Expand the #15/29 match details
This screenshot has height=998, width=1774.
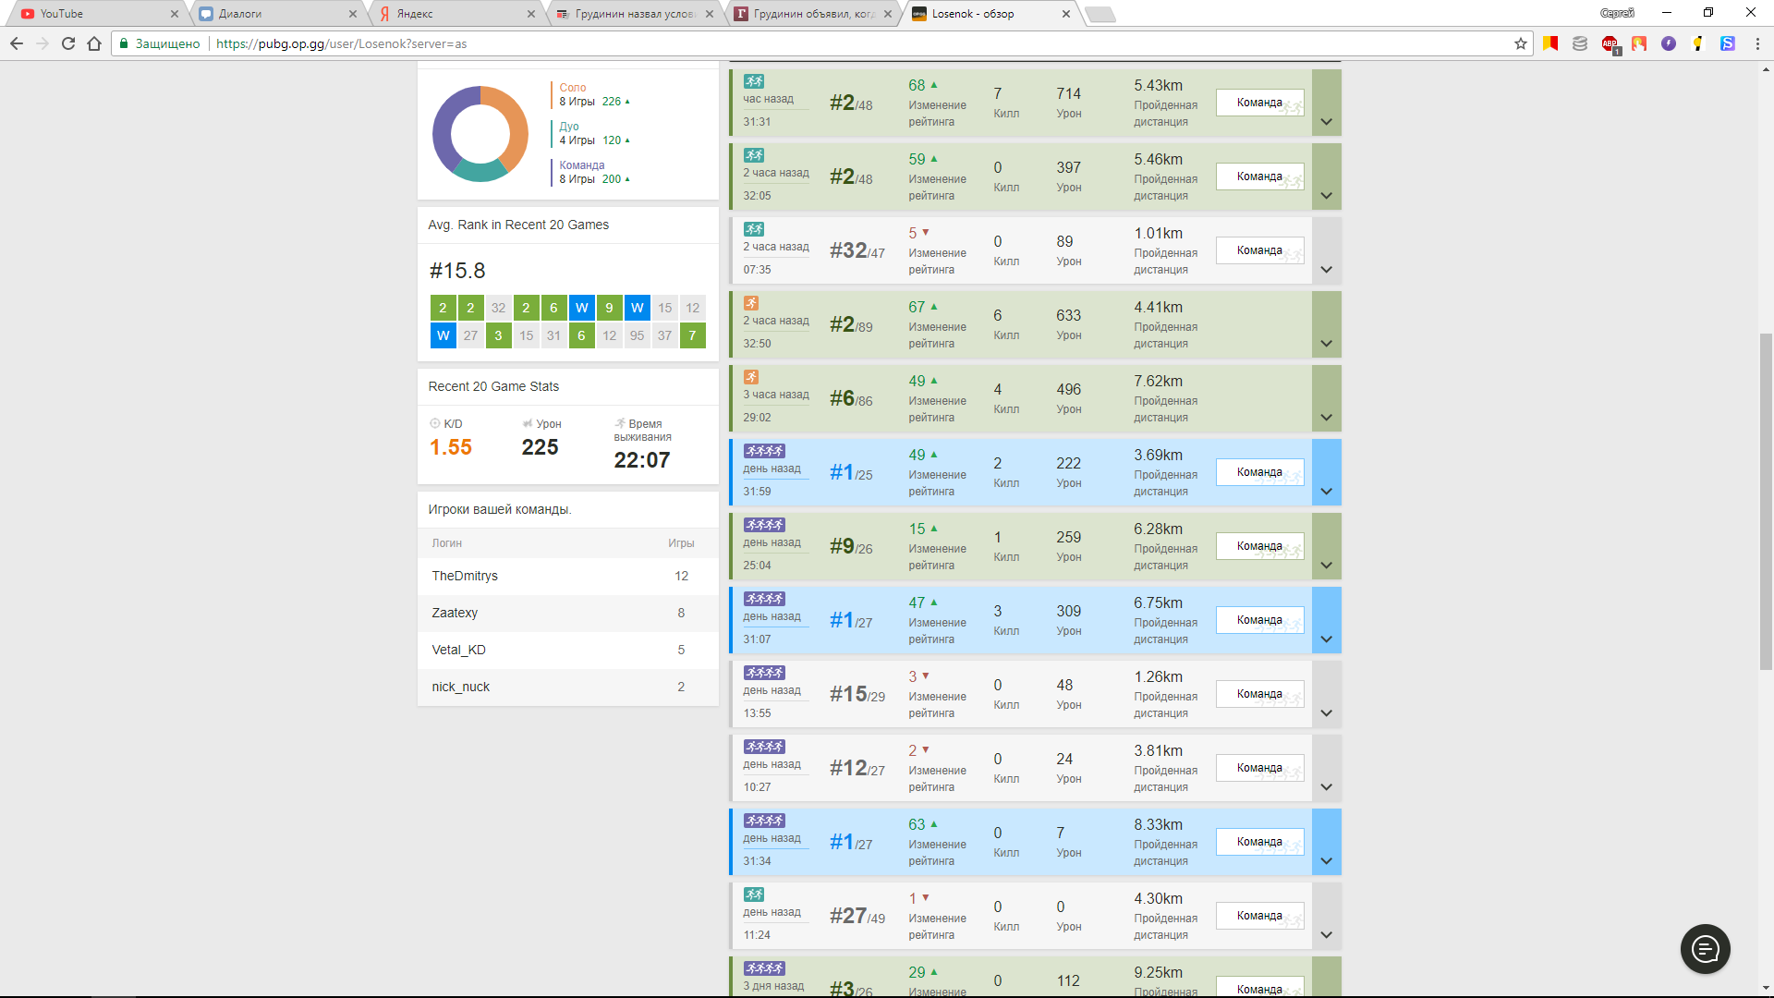point(1326,712)
